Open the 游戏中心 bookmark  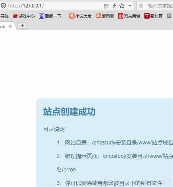click(x=24, y=16)
